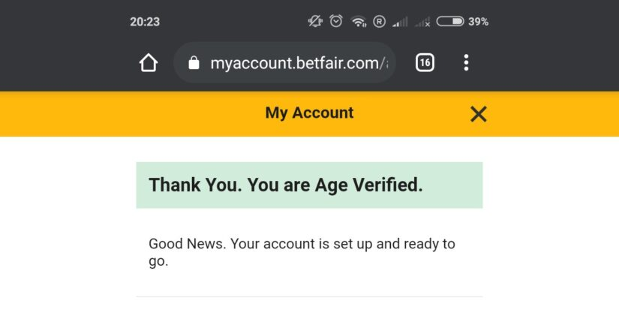
Task: Click the "You are Age Verified" banner
Action: pyautogui.click(x=309, y=185)
